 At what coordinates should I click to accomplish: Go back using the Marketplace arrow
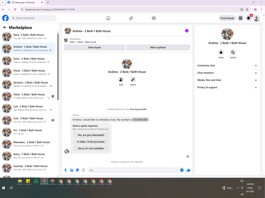tap(5, 28)
